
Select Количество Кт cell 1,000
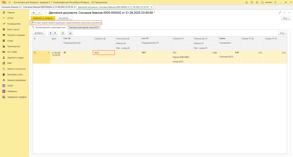tap(205, 53)
